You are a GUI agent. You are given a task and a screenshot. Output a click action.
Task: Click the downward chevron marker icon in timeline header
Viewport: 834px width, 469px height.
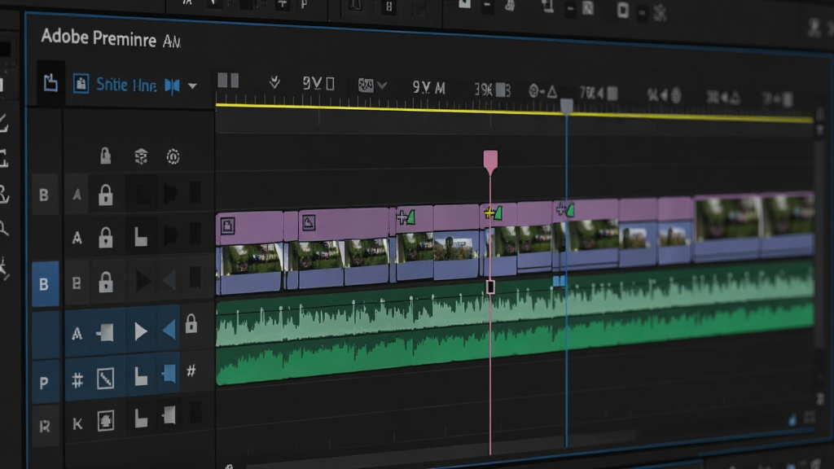[274, 82]
